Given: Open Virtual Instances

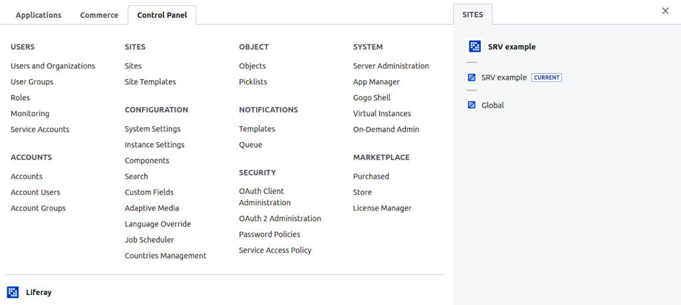Looking at the screenshot, I should pos(382,113).
